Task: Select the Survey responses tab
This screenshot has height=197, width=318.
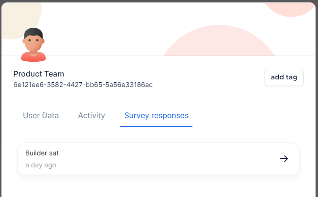Action: [x=156, y=115]
